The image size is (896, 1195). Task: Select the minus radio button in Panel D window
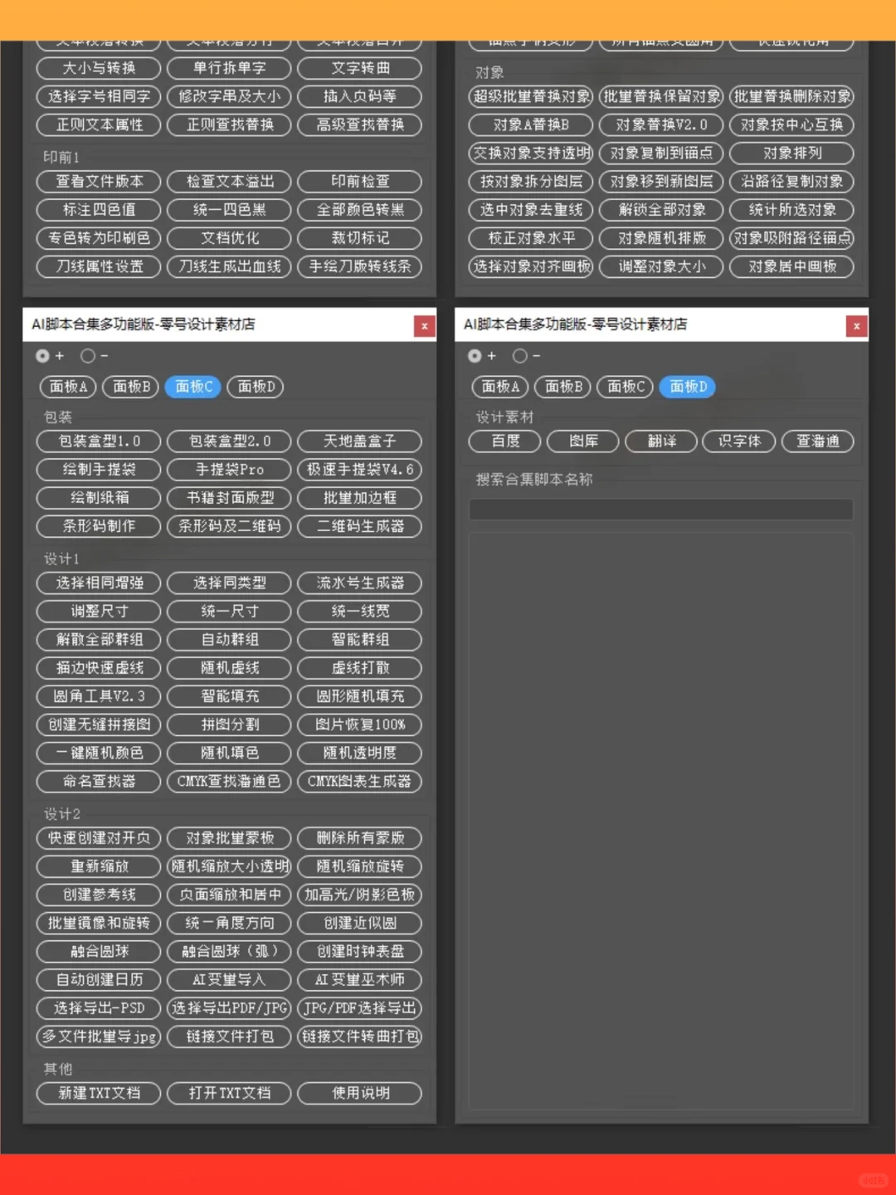coord(519,356)
